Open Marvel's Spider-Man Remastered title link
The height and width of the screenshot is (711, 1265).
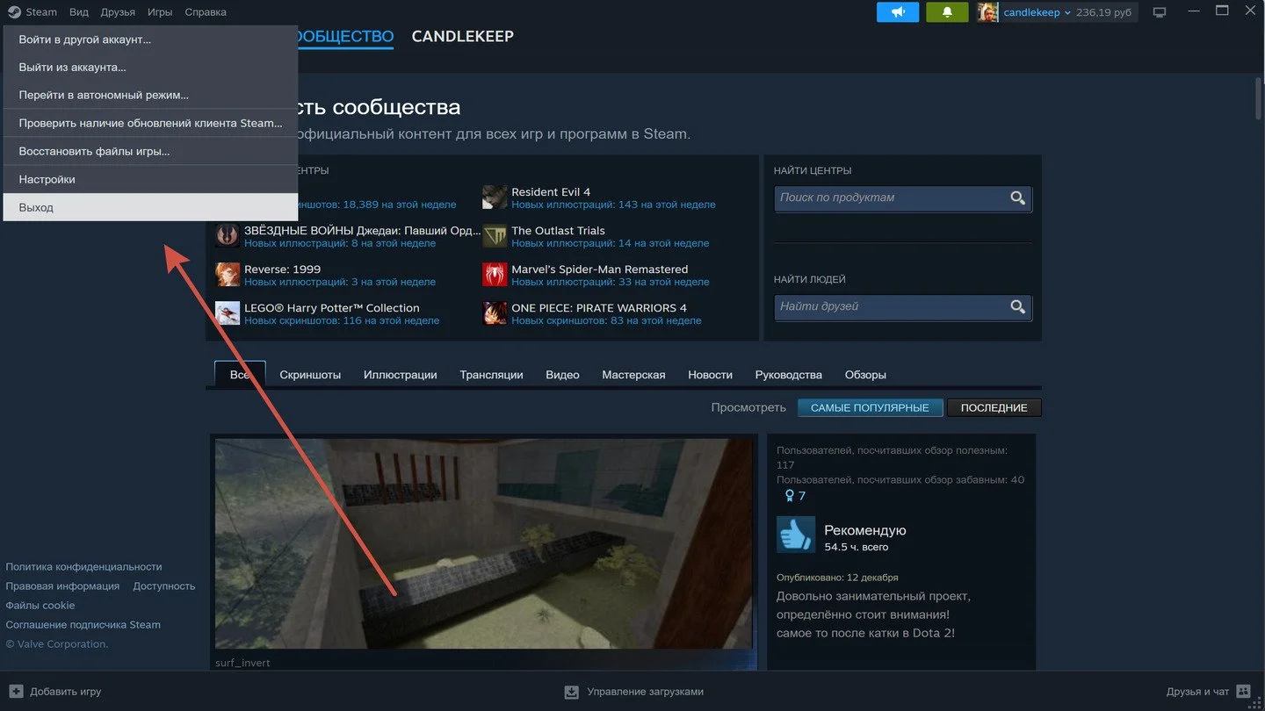600,269
